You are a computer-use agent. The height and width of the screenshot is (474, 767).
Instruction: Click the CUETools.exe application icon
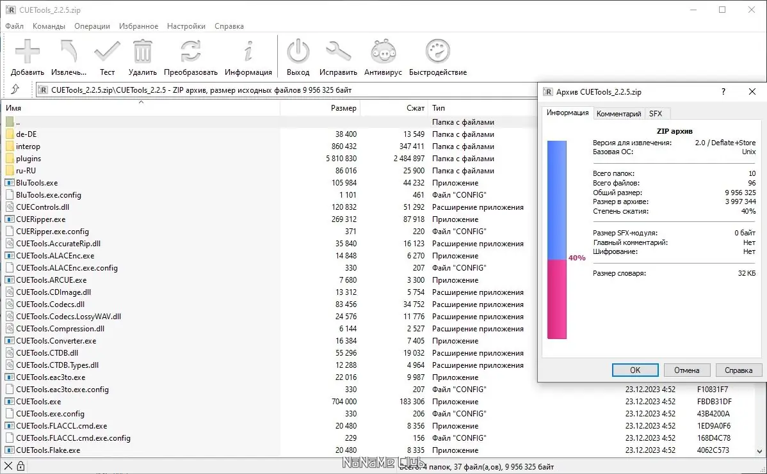point(10,401)
